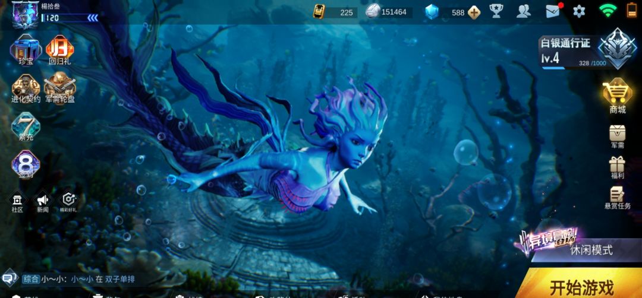
Task: Click the battery status indicator
Action: point(632,10)
